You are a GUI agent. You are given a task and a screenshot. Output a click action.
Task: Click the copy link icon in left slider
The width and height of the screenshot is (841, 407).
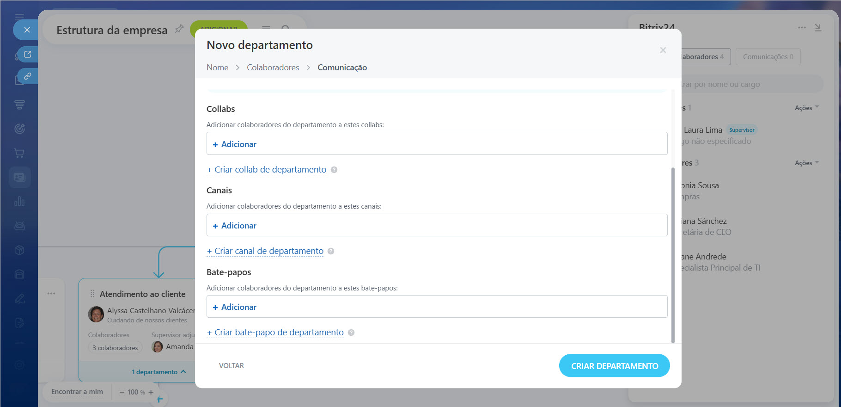coord(28,76)
